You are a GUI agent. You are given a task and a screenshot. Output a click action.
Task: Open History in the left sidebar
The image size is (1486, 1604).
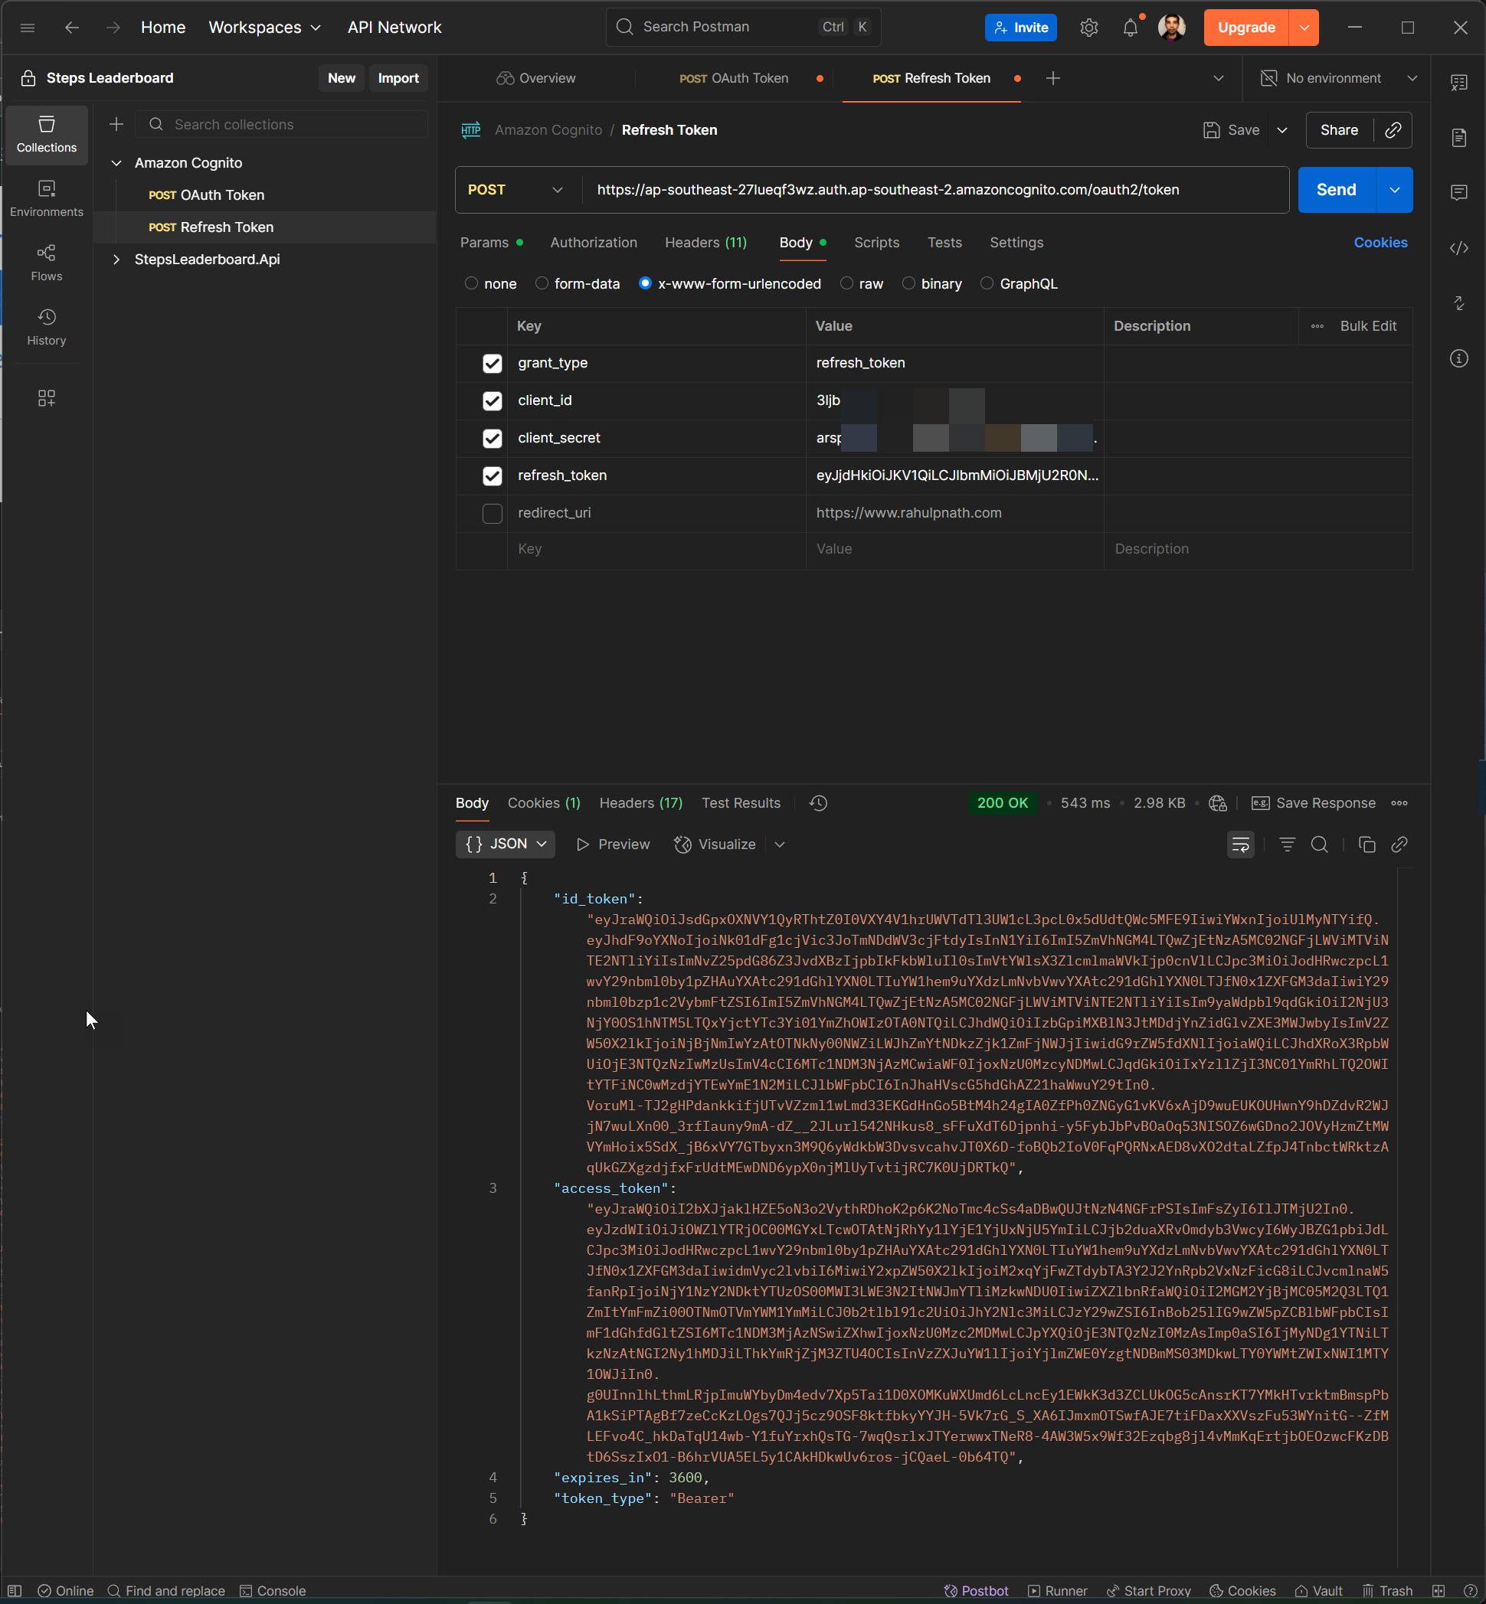point(47,326)
